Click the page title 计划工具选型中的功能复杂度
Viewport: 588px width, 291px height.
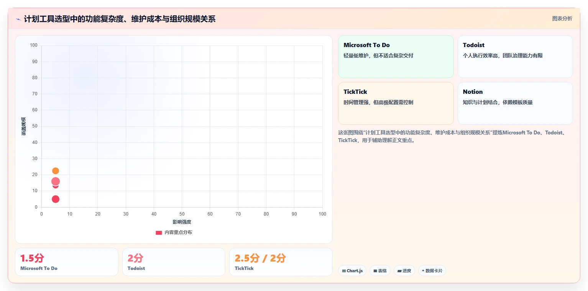pyautogui.click(x=120, y=19)
